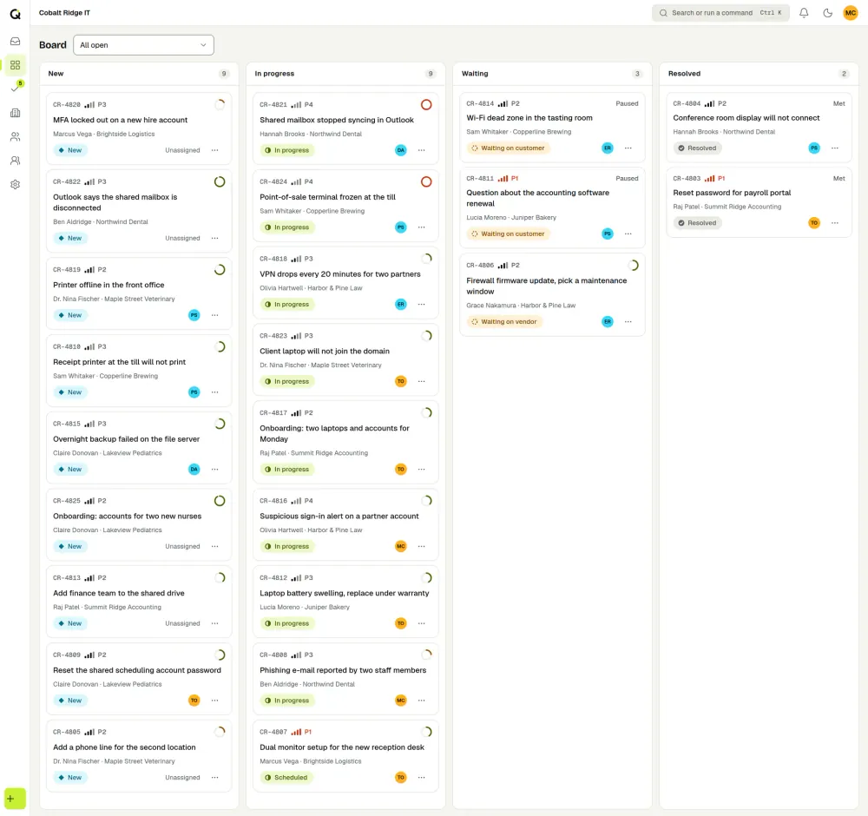
Task: Click Resolved pill on CR-4803
Action: click(x=697, y=223)
